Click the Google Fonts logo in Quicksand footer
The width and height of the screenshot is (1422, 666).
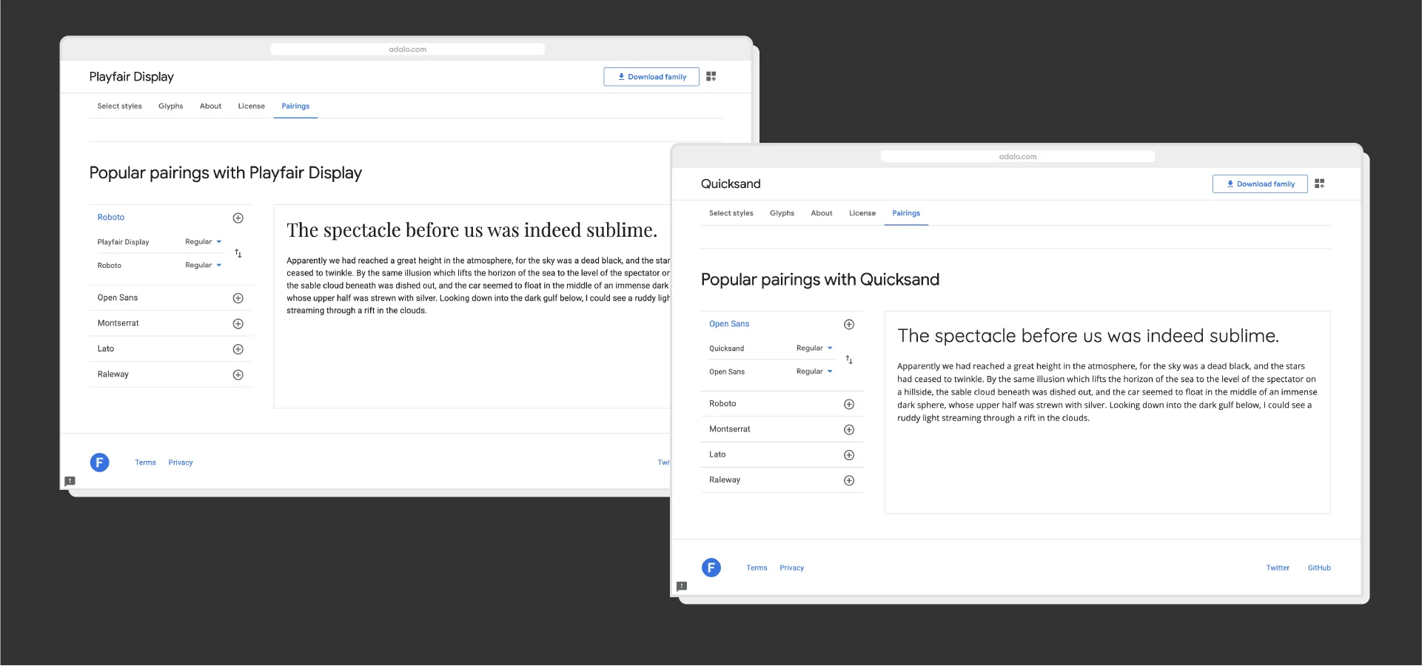click(711, 568)
